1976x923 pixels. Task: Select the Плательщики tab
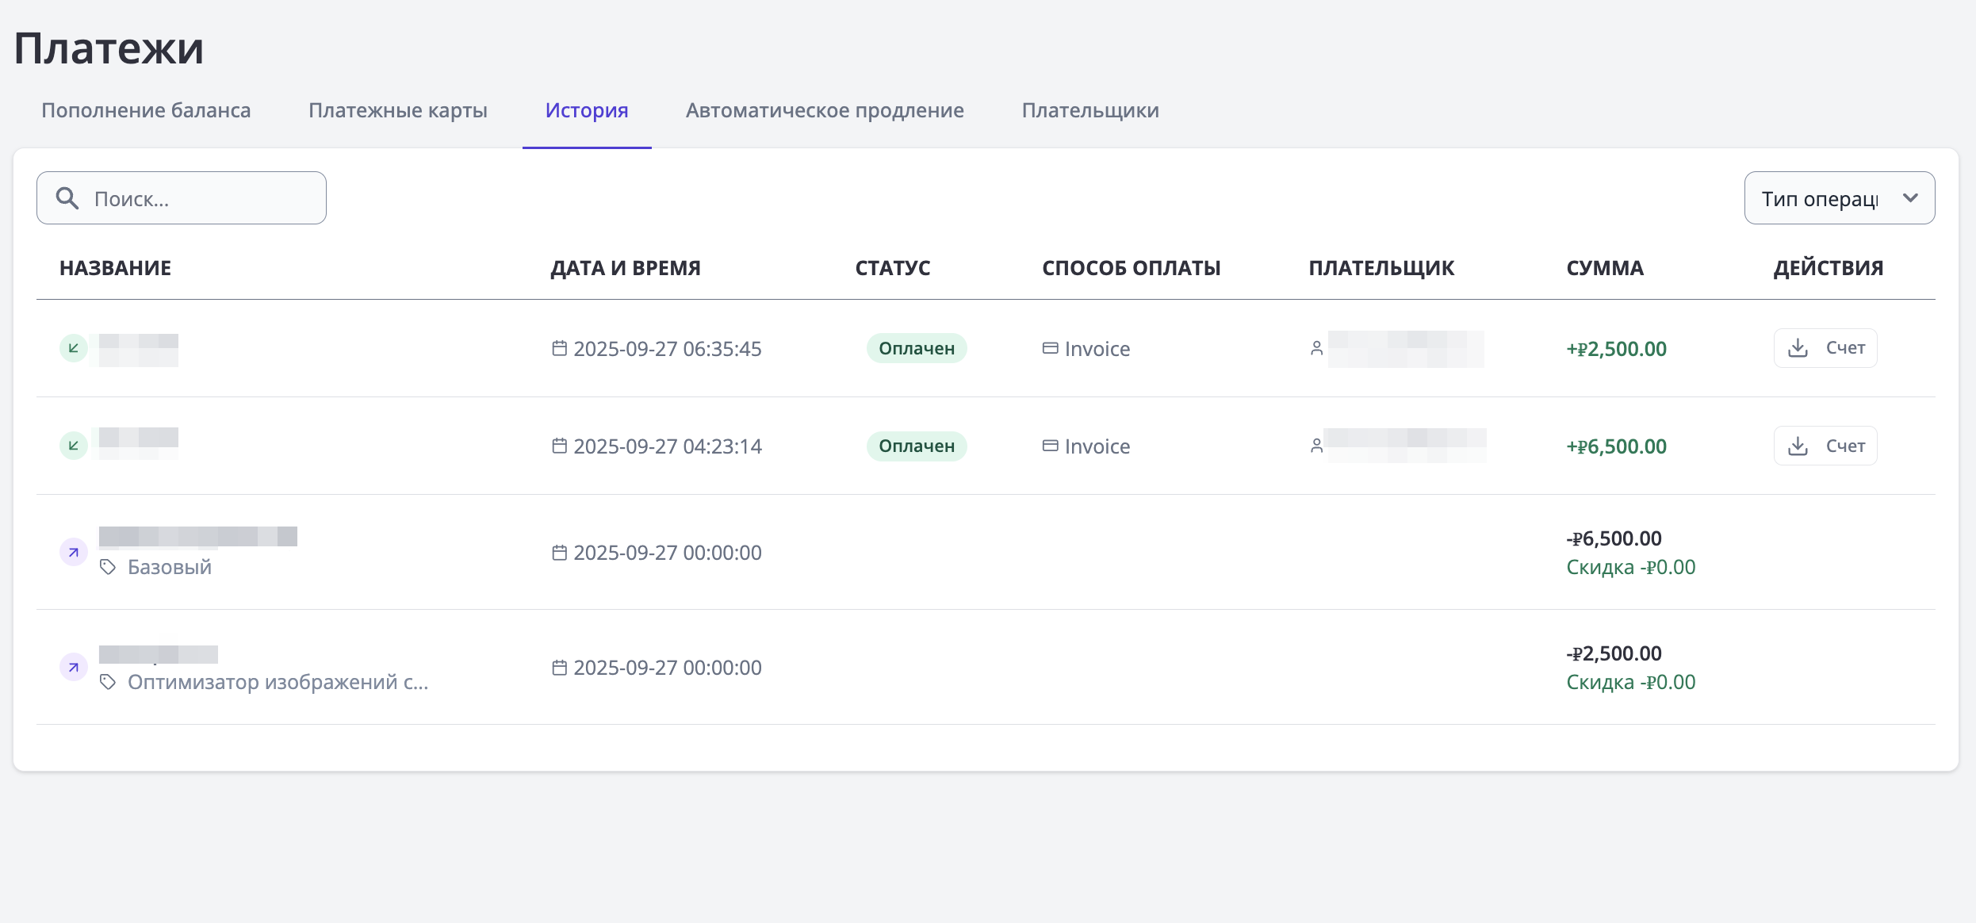click(1090, 110)
